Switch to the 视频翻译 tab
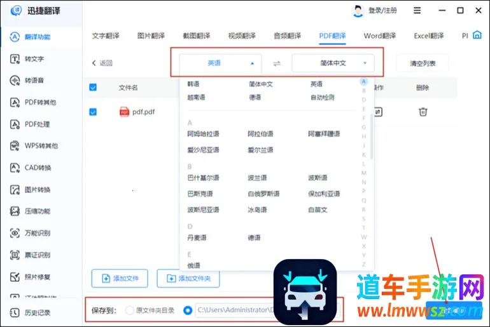The height and width of the screenshot is (327, 490). click(x=242, y=36)
